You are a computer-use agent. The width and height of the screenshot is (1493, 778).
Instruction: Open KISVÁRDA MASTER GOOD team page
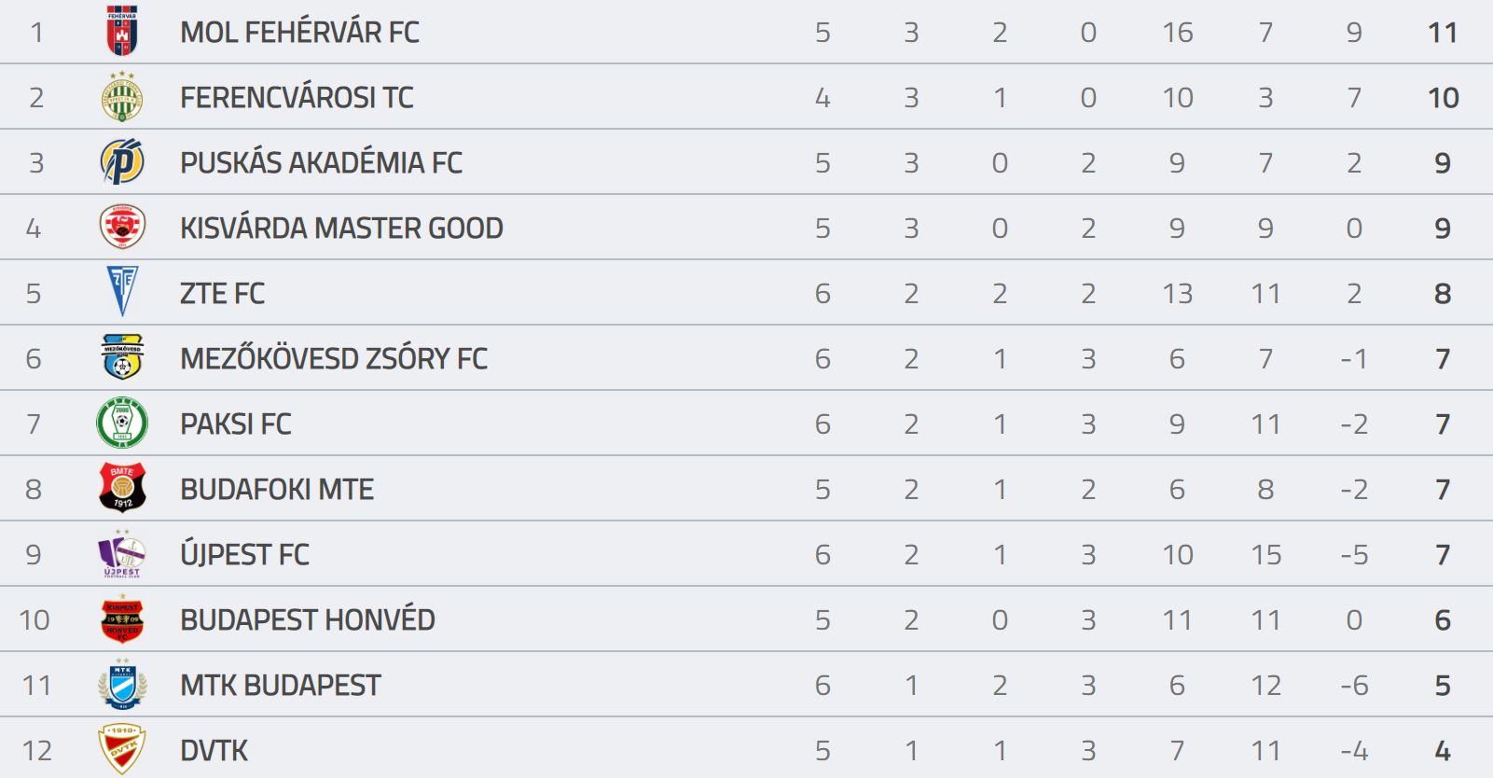[341, 228]
